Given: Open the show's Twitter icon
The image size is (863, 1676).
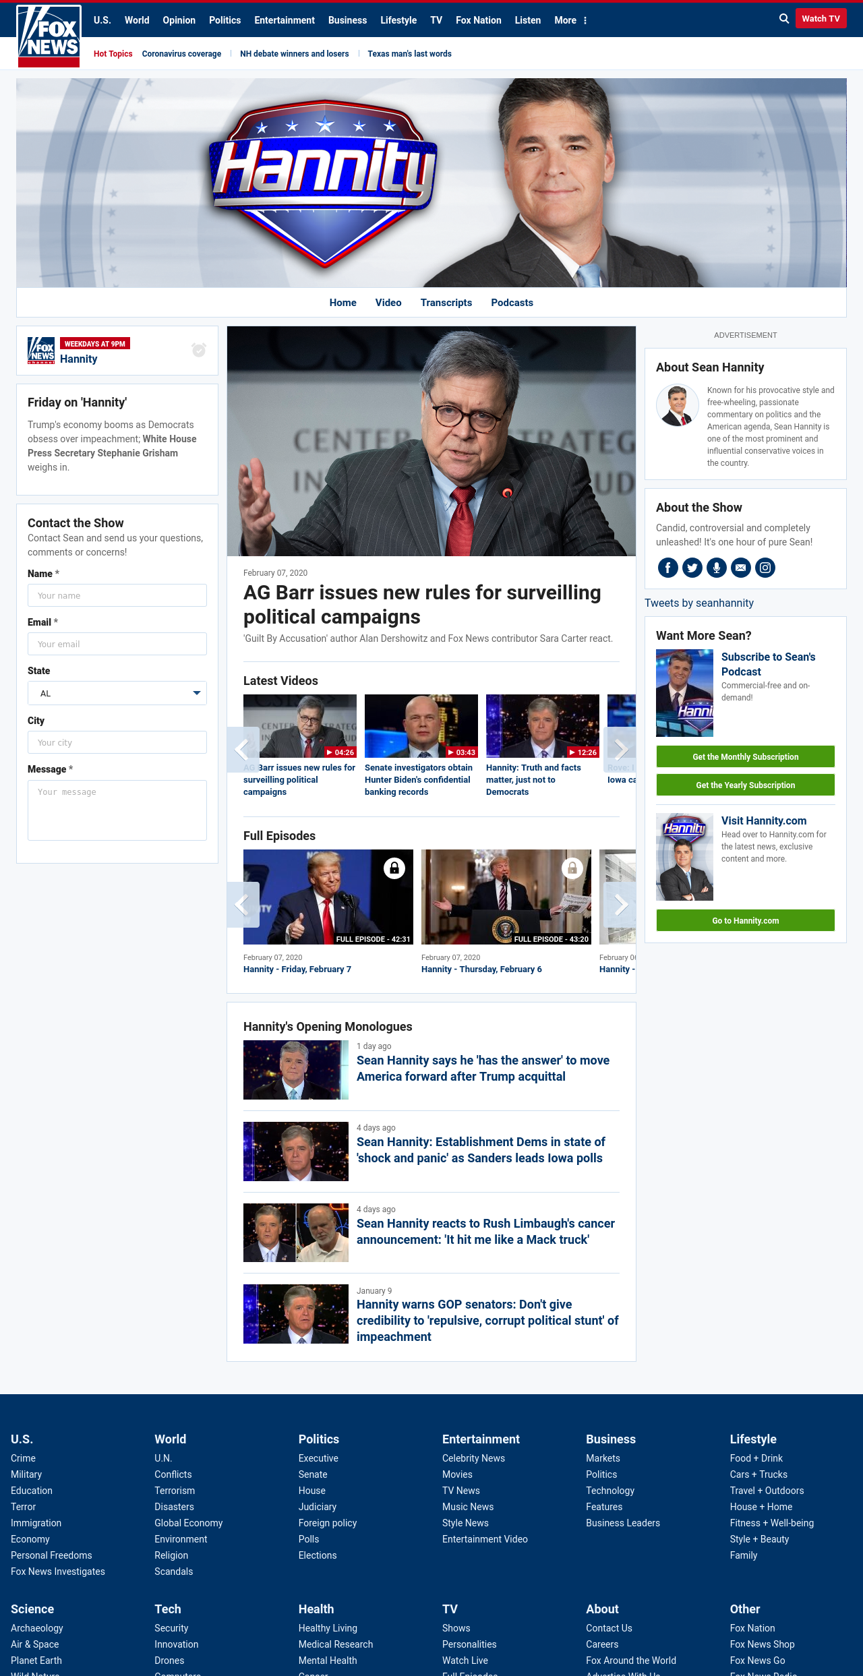Looking at the screenshot, I should [692, 568].
